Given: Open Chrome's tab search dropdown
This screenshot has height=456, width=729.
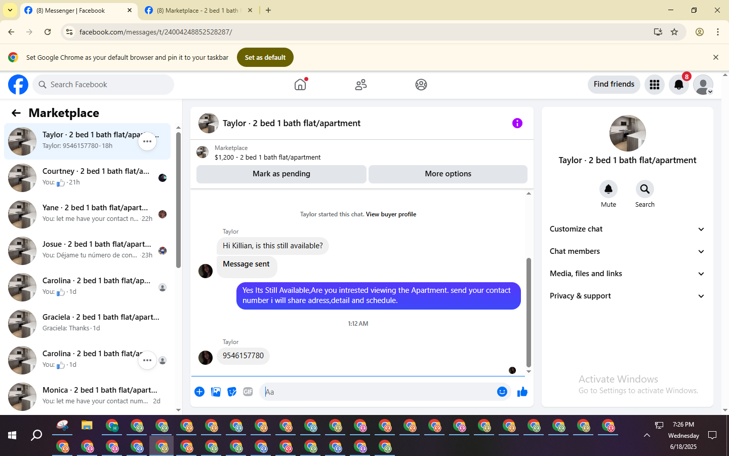Looking at the screenshot, I should pyautogui.click(x=10, y=10).
